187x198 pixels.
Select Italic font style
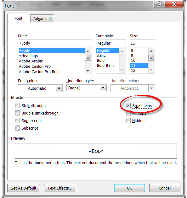click(x=108, y=56)
